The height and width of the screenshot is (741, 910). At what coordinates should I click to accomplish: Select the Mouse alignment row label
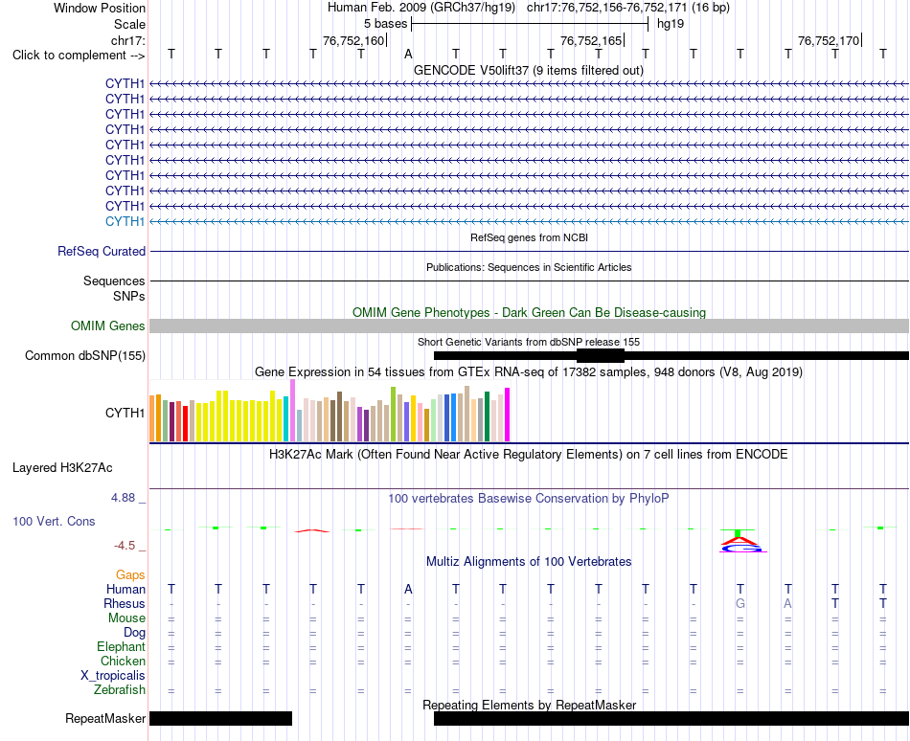pyautogui.click(x=126, y=618)
